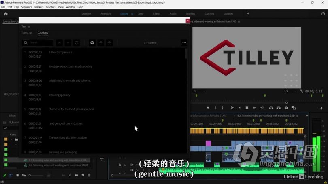Click the Lift button

click(x=271, y=108)
